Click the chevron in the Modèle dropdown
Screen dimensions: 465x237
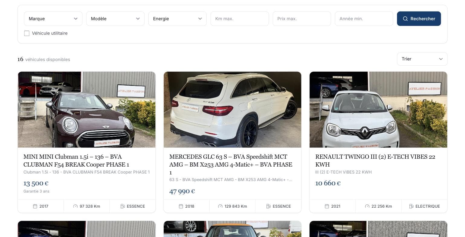coord(138,19)
